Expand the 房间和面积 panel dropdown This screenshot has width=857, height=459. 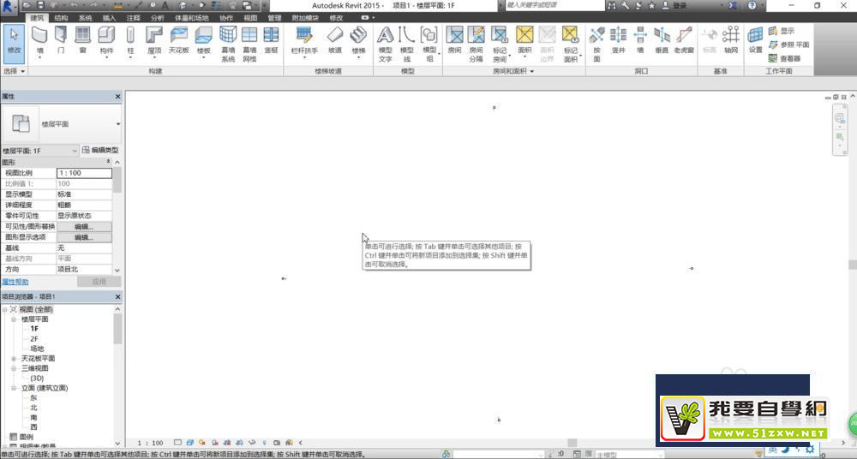513,72
